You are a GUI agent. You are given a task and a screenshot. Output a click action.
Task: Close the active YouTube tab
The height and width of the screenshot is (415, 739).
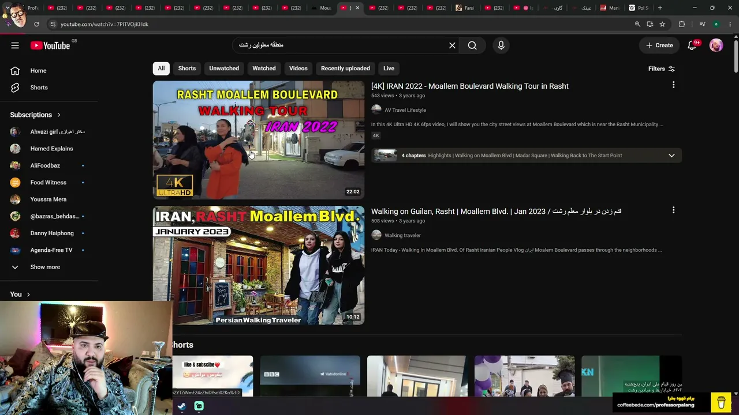(357, 8)
